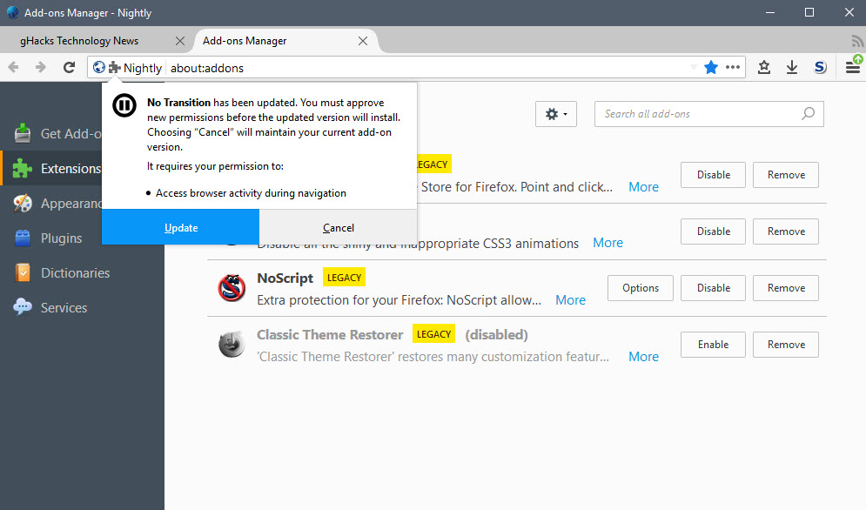Open NoScript Options
The image size is (866, 510).
(x=640, y=288)
